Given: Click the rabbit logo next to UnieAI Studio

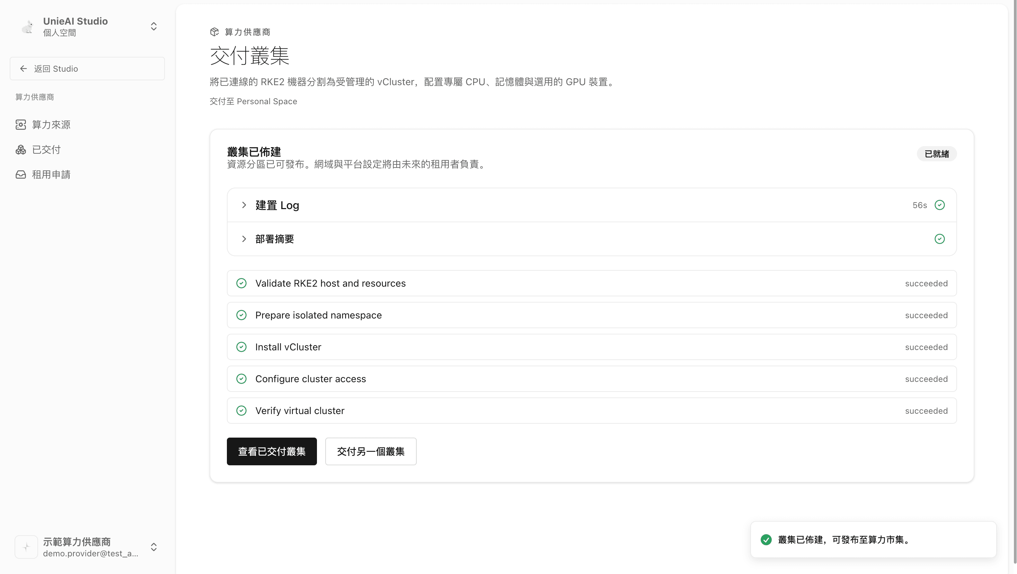Looking at the screenshot, I should pyautogui.click(x=27, y=26).
